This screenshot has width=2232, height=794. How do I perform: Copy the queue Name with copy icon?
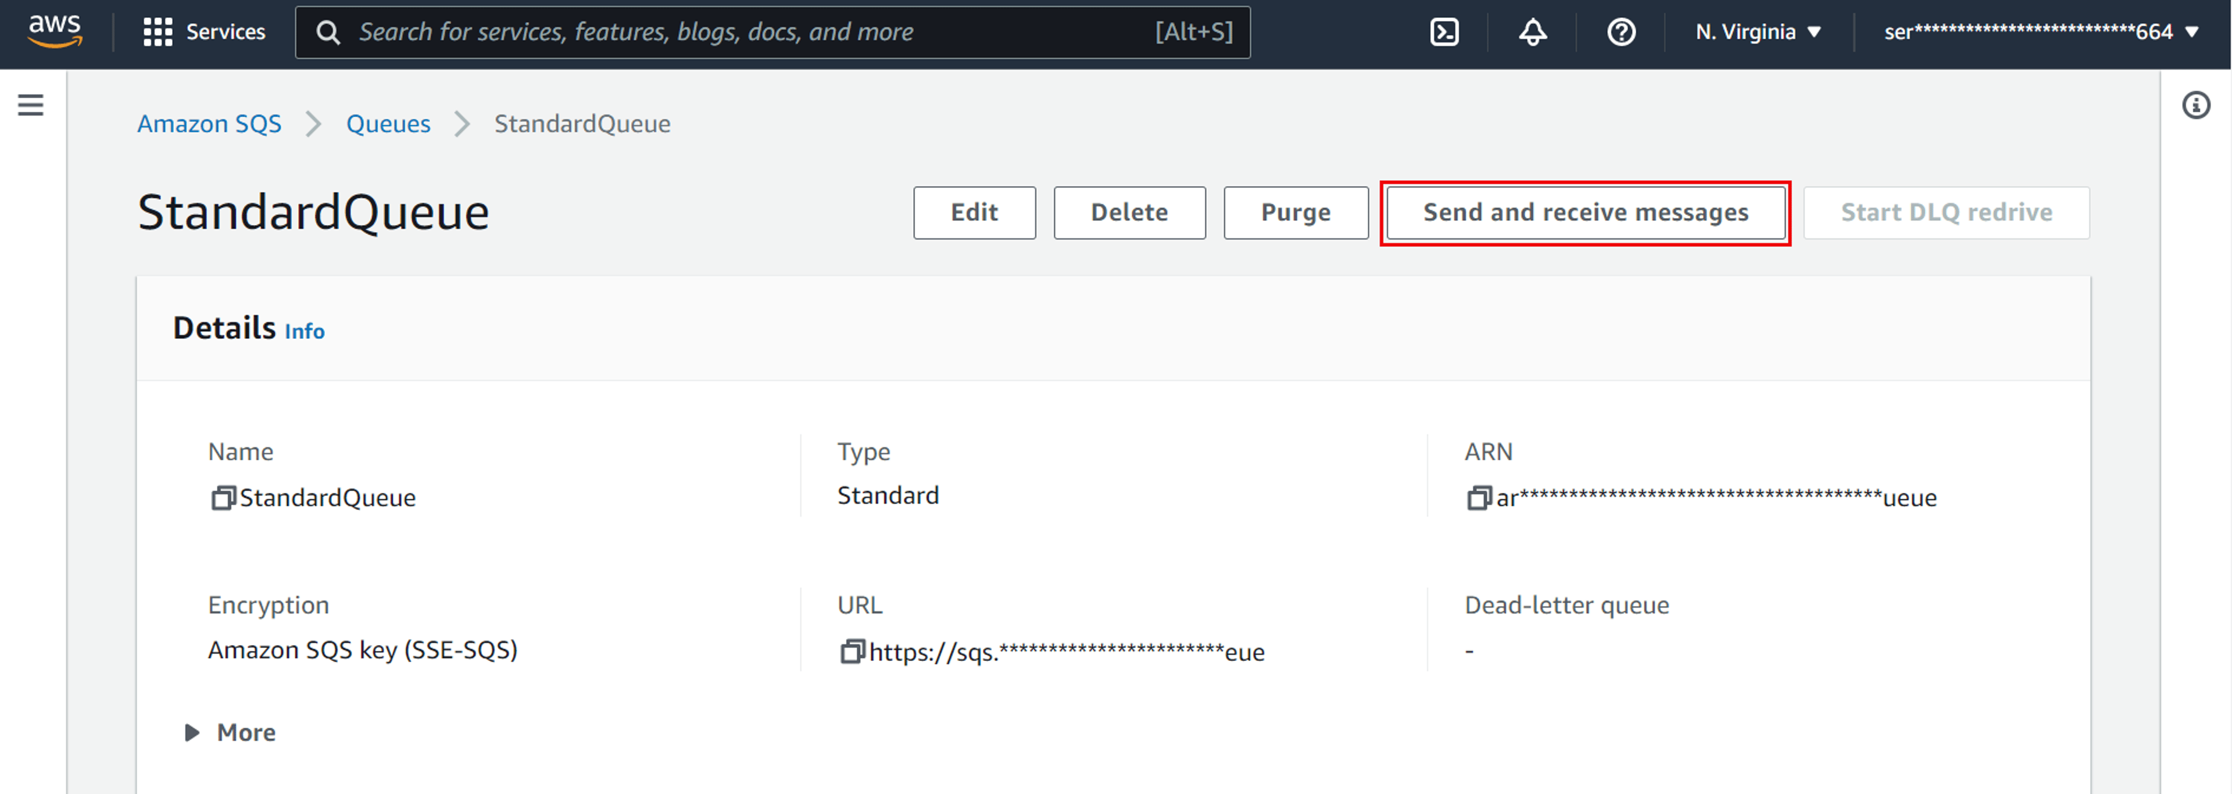(223, 498)
